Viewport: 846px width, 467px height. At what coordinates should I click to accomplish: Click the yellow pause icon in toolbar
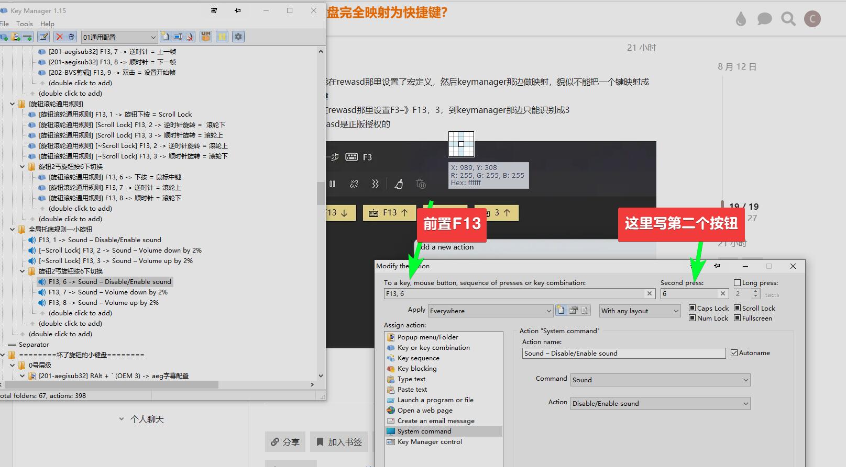coord(222,37)
